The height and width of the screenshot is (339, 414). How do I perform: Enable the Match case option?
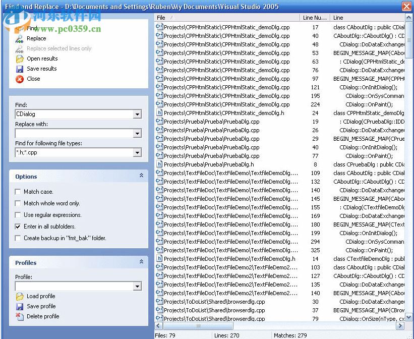(17, 192)
